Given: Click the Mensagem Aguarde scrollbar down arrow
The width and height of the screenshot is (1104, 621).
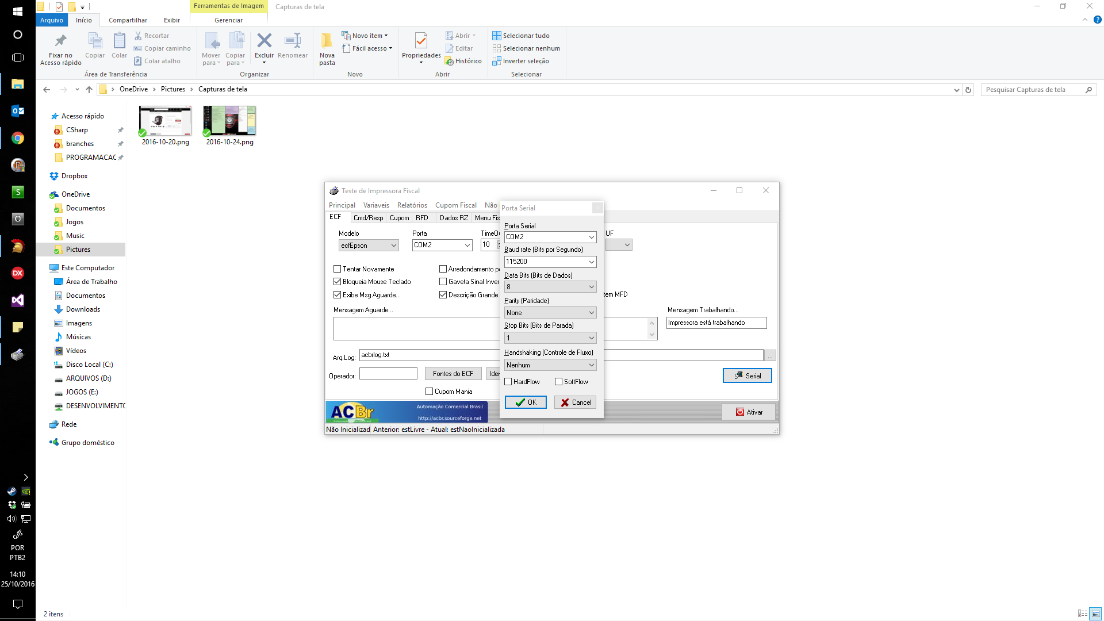Looking at the screenshot, I should coord(652,335).
